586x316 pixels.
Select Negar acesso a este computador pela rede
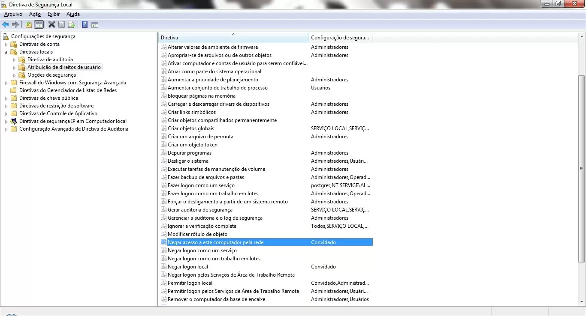coord(266,242)
